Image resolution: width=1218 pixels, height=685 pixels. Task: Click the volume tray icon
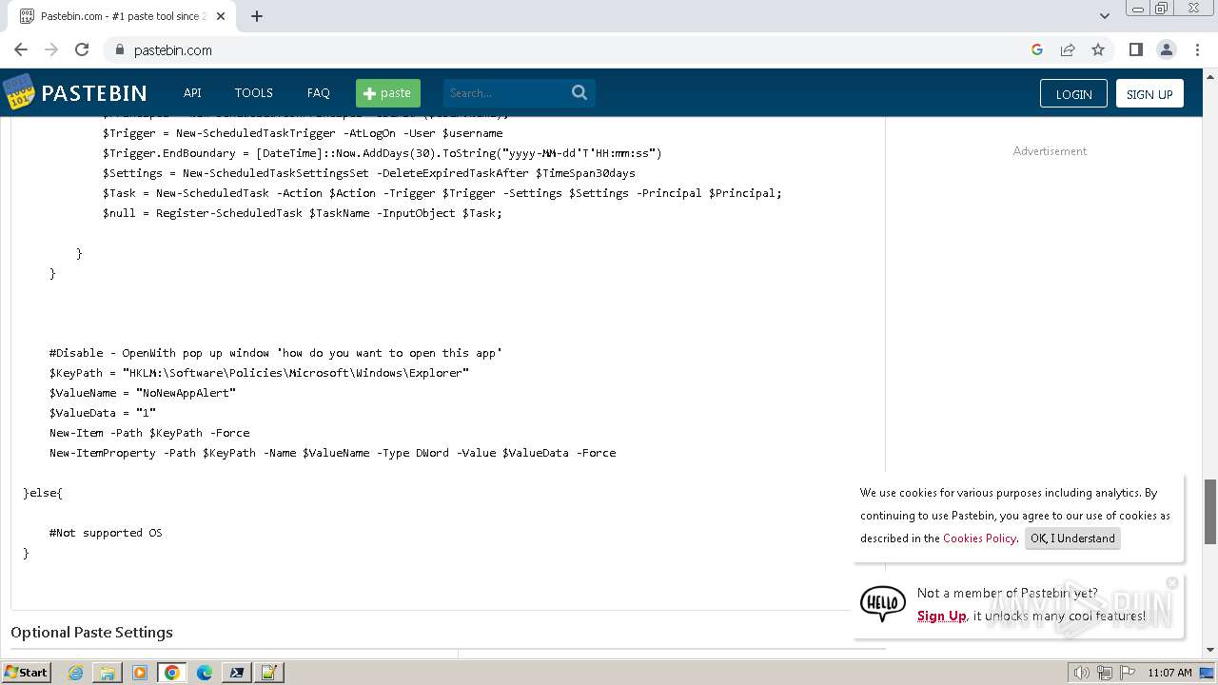1081,673
